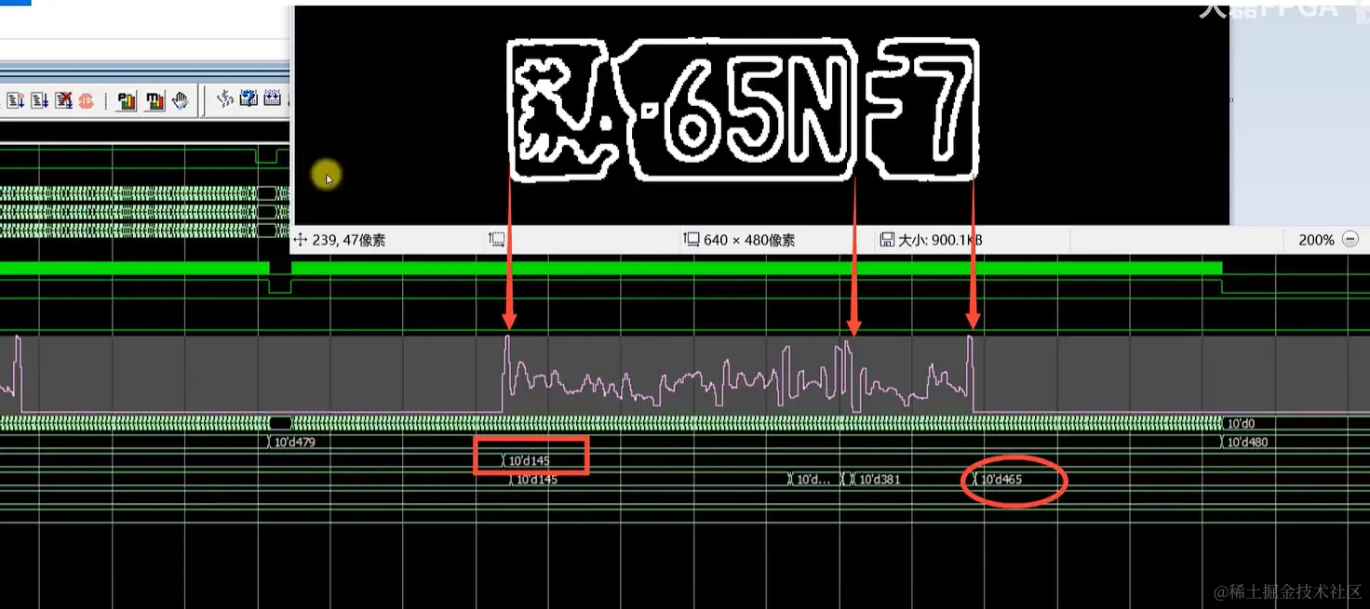Click the dashed-path edge search toolbar icon
This screenshot has height=609, width=1370.
225,99
